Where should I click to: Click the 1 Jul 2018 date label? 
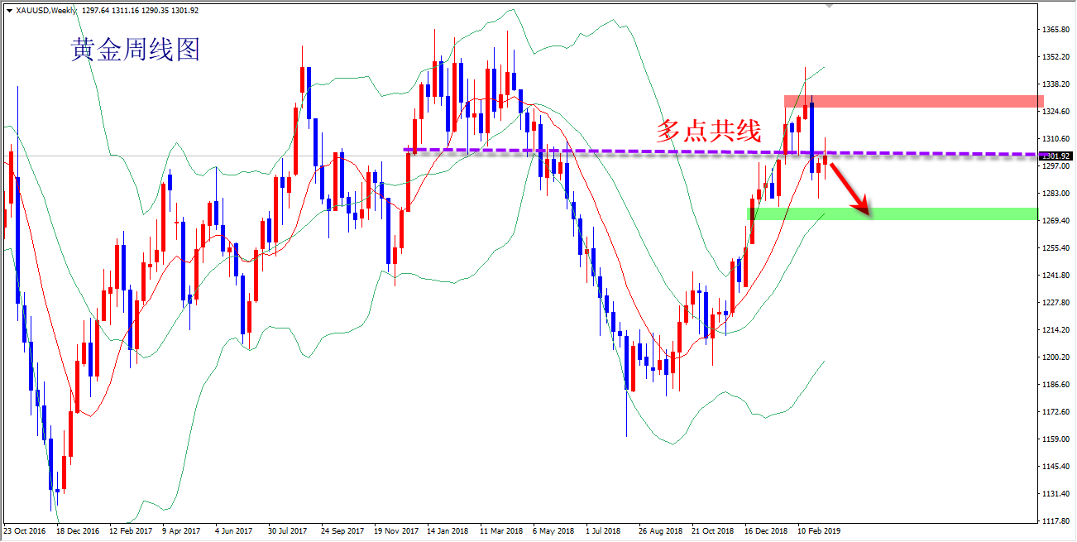pos(604,531)
